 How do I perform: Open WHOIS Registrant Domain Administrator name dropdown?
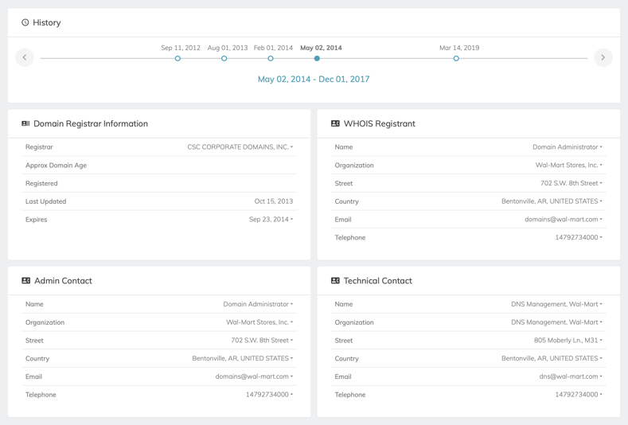coord(568,147)
